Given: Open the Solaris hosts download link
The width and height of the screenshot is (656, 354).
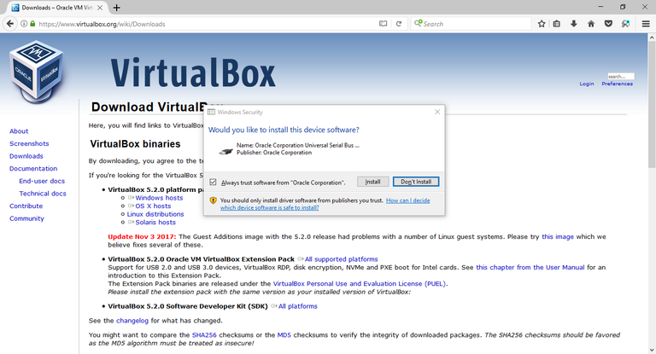Looking at the screenshot, I should click(155, 223).
